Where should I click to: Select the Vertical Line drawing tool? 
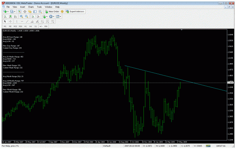coord(17,22)
